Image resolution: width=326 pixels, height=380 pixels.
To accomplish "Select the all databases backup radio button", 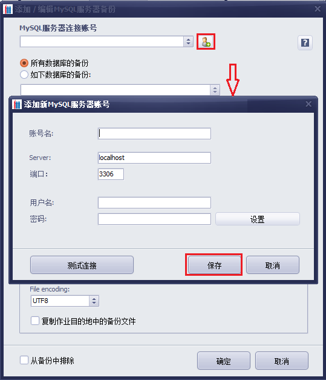I will [24, 63].
